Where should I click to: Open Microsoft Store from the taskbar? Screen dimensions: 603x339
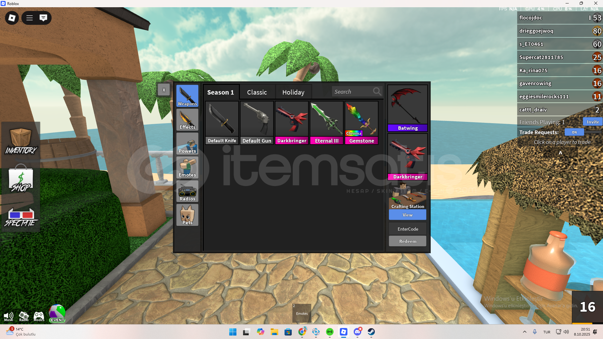pyautogui.click(x=288, y=332)
